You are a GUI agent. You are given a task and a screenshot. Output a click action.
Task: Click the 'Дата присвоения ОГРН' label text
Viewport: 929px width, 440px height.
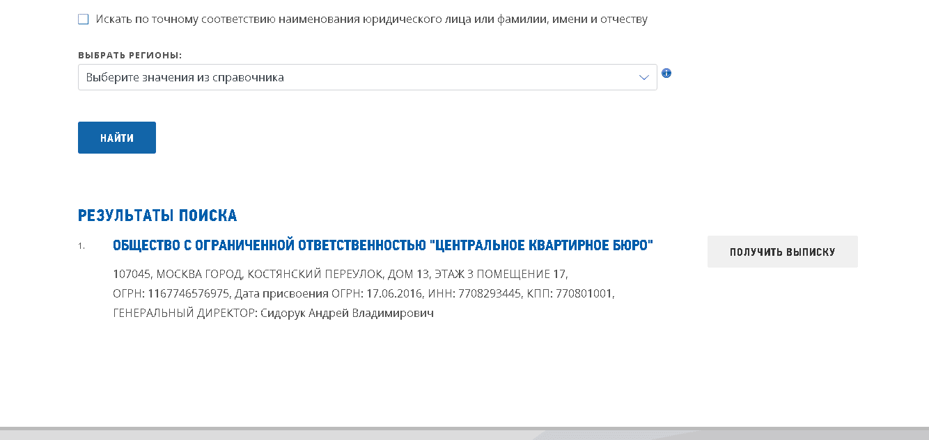point(297,294)
